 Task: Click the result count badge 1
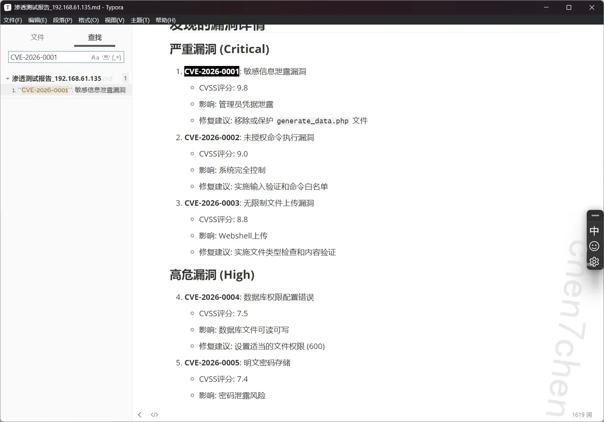tap(125, 78)
